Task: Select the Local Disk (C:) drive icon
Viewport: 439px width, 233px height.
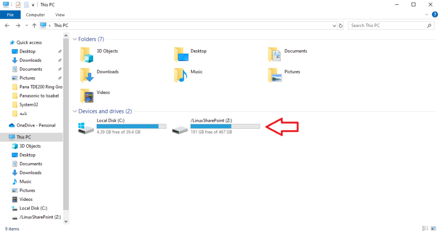Action: [86, 128]
